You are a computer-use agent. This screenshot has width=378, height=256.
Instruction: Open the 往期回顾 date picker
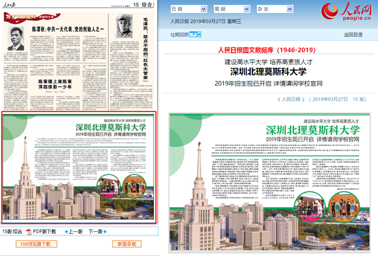tap(198, 35)
